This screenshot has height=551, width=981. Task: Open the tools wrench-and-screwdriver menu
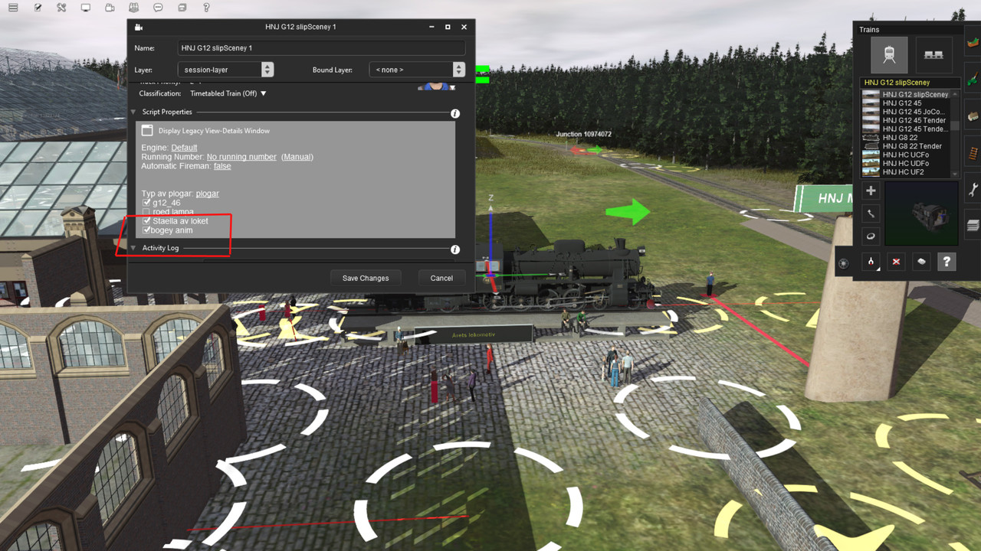(x=61, y=8)
